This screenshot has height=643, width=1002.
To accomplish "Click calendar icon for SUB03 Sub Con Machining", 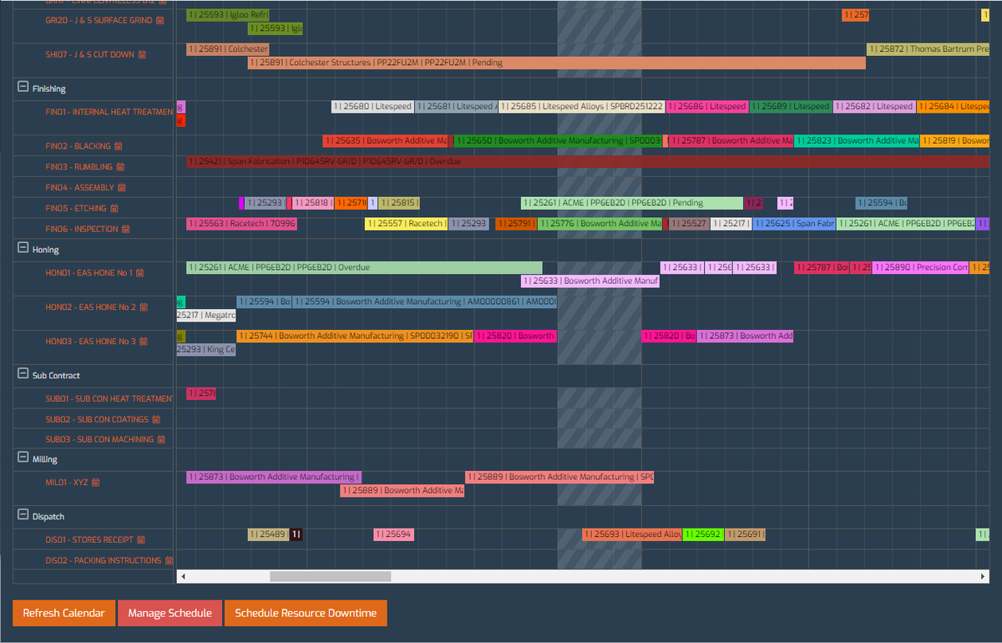I will [162, 439].
